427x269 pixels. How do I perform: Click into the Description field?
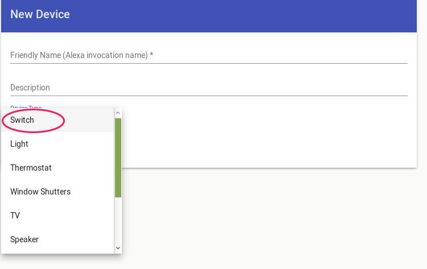(208, 88)
